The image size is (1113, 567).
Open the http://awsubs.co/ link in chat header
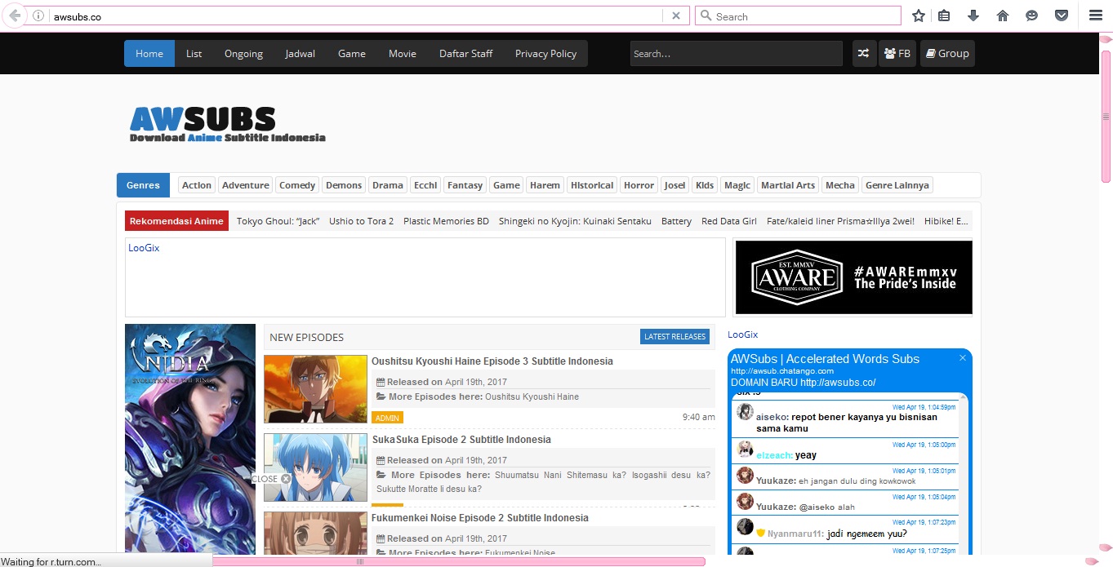click(838, 383)
